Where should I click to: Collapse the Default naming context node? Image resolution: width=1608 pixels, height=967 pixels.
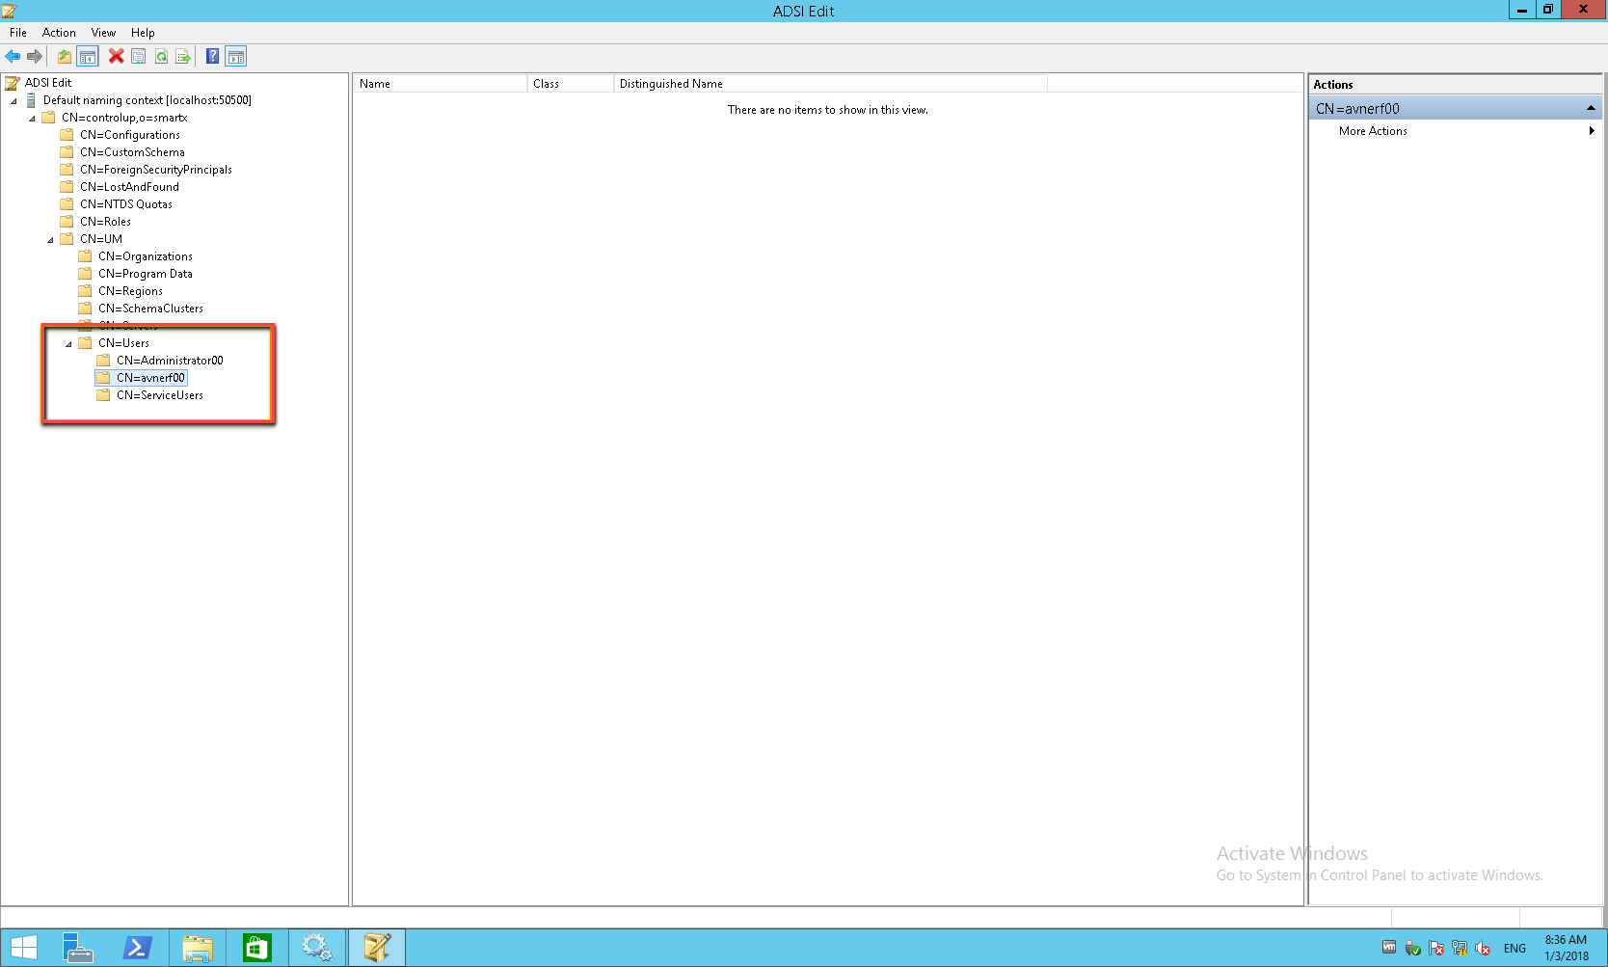point(13,101)
